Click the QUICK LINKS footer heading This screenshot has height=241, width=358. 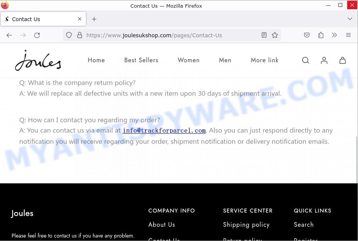point(312,211)
